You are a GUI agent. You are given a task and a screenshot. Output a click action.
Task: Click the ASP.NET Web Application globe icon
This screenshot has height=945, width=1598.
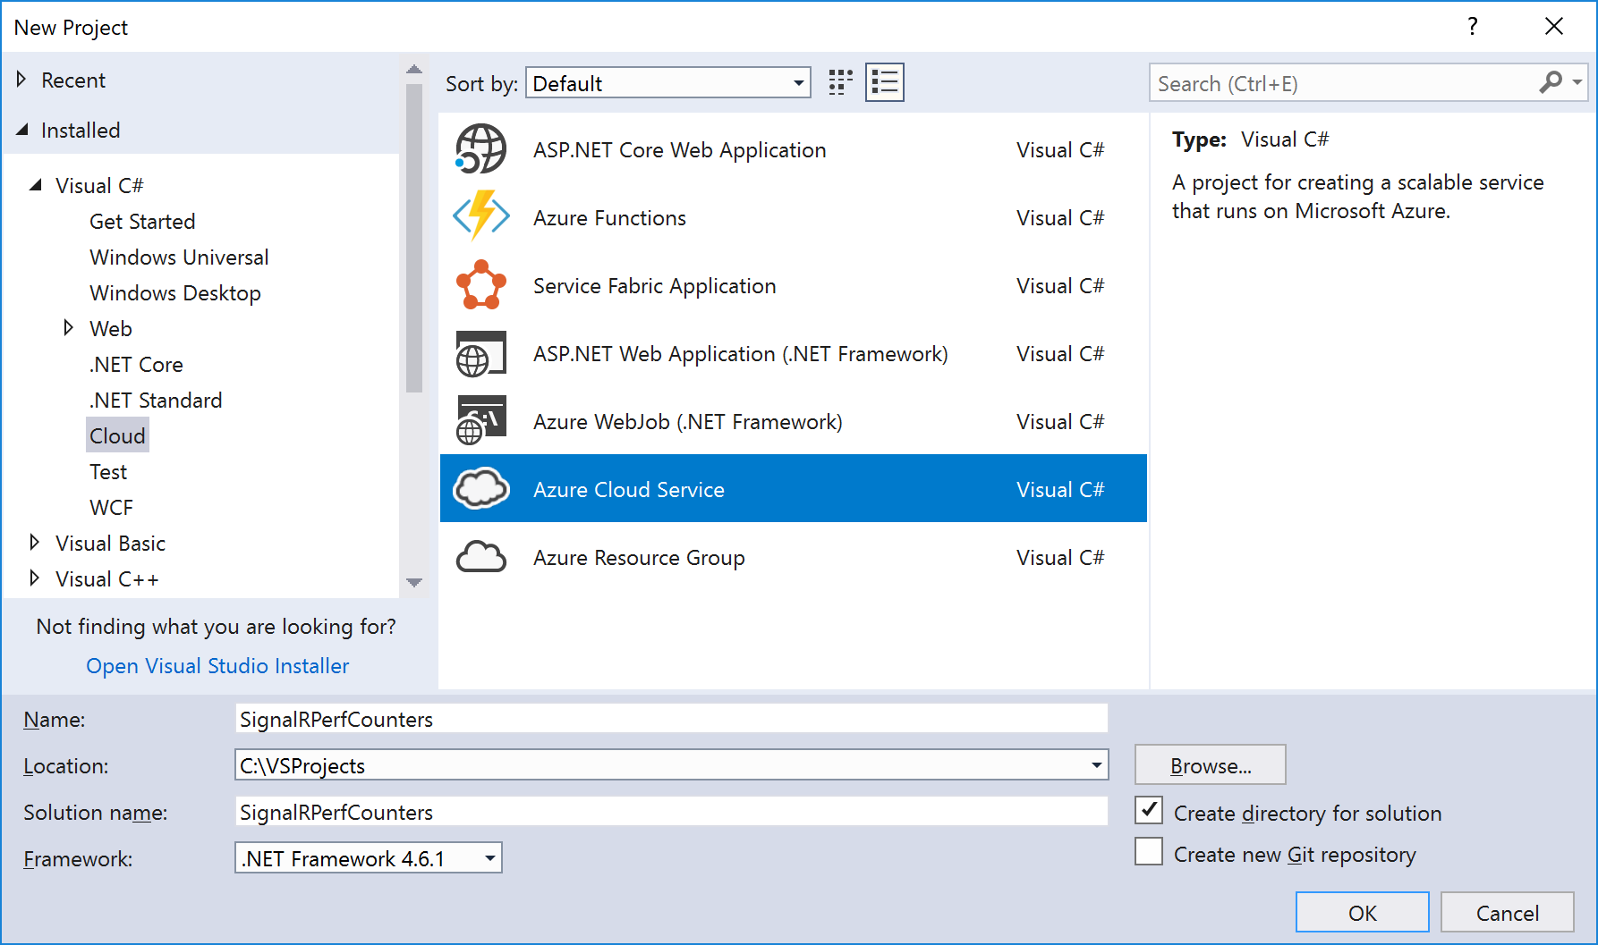point(480,353)
